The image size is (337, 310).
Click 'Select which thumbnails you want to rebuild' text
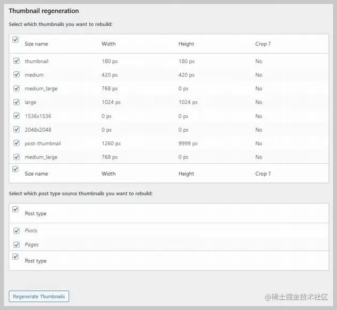[x=60, y=24]
